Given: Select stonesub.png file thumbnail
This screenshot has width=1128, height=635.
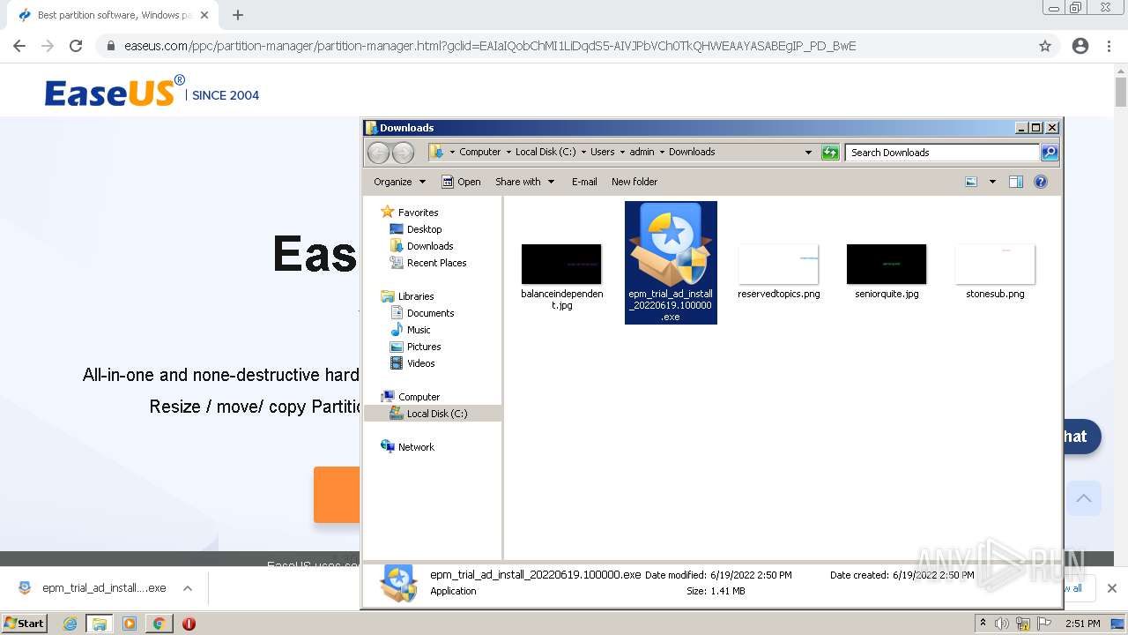Looking at the screenshot, I should [995, 265].
